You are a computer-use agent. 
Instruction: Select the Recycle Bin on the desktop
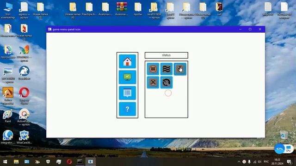(284, 137)
